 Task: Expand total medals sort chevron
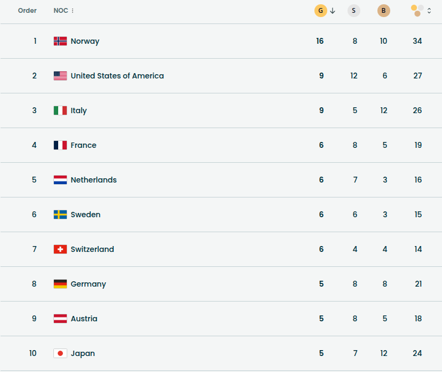tap(429, 11)
